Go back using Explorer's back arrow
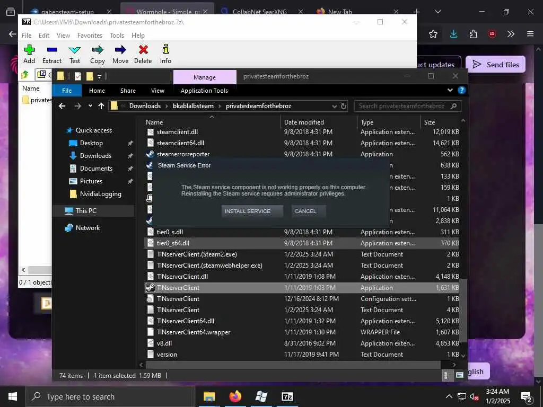 tap(62, 106)
